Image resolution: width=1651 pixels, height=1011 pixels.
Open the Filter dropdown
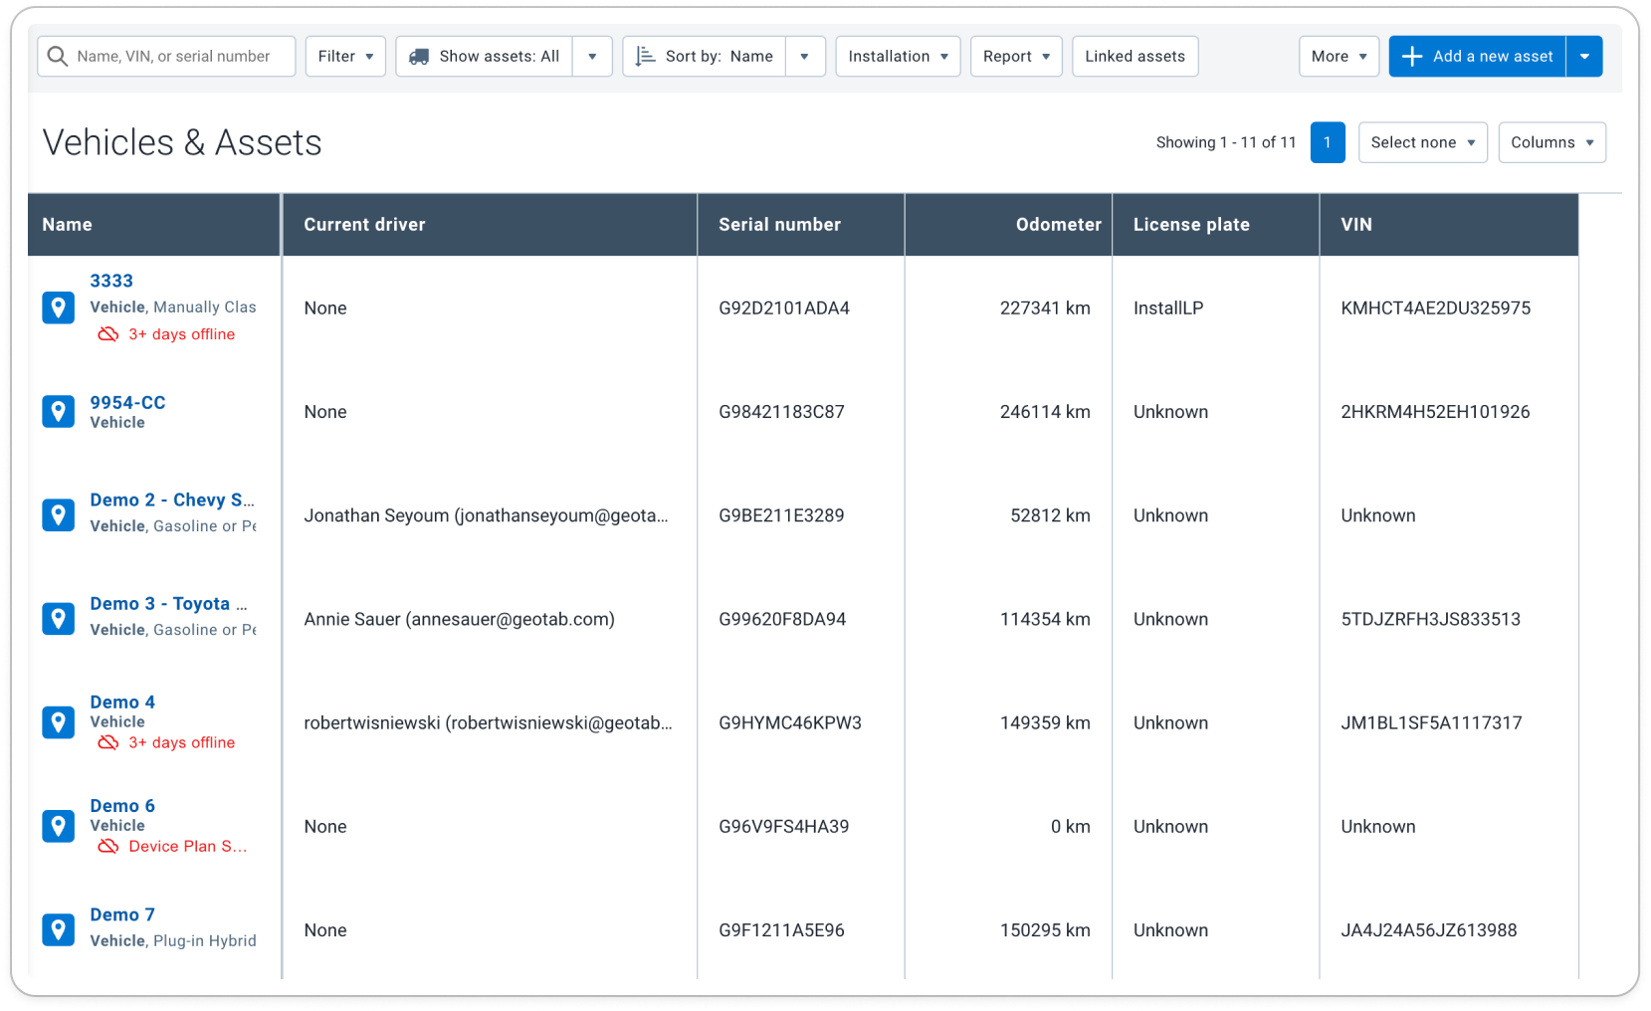344,56
